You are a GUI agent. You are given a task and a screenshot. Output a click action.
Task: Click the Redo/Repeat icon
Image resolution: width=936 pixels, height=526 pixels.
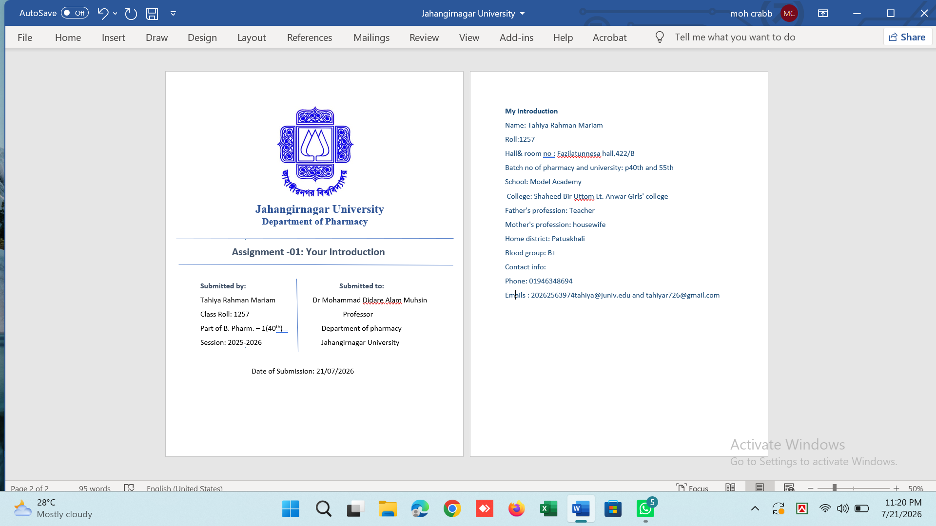[131, 14]
